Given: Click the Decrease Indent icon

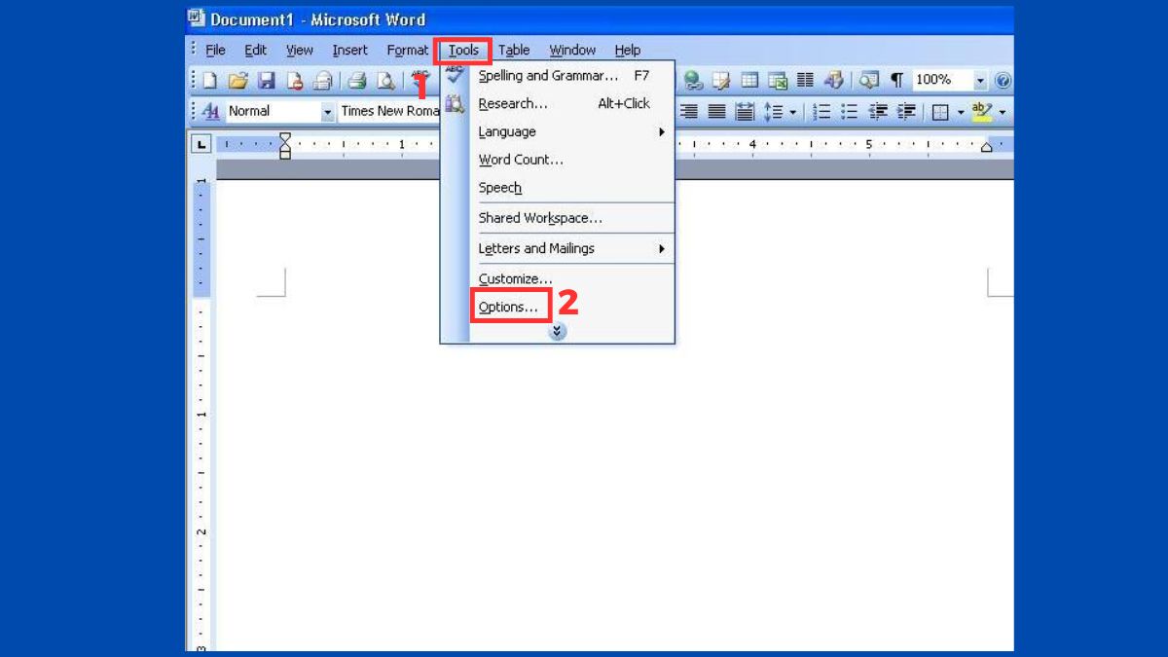Looking at the screenshot, I should (x=878, y=112).
